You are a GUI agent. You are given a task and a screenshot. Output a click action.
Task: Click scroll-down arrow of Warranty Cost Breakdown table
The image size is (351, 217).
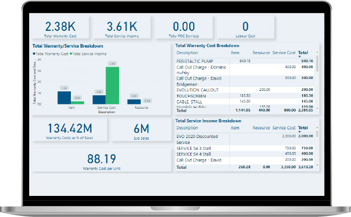pos(317,108)
